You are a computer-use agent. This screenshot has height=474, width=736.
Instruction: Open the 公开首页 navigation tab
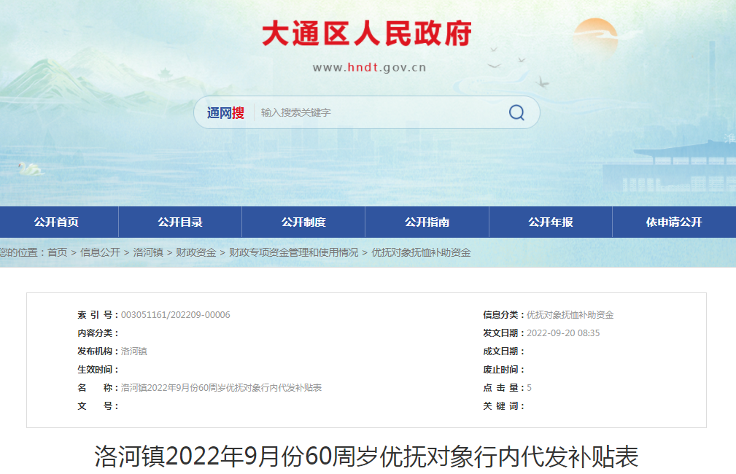point(58,222)
